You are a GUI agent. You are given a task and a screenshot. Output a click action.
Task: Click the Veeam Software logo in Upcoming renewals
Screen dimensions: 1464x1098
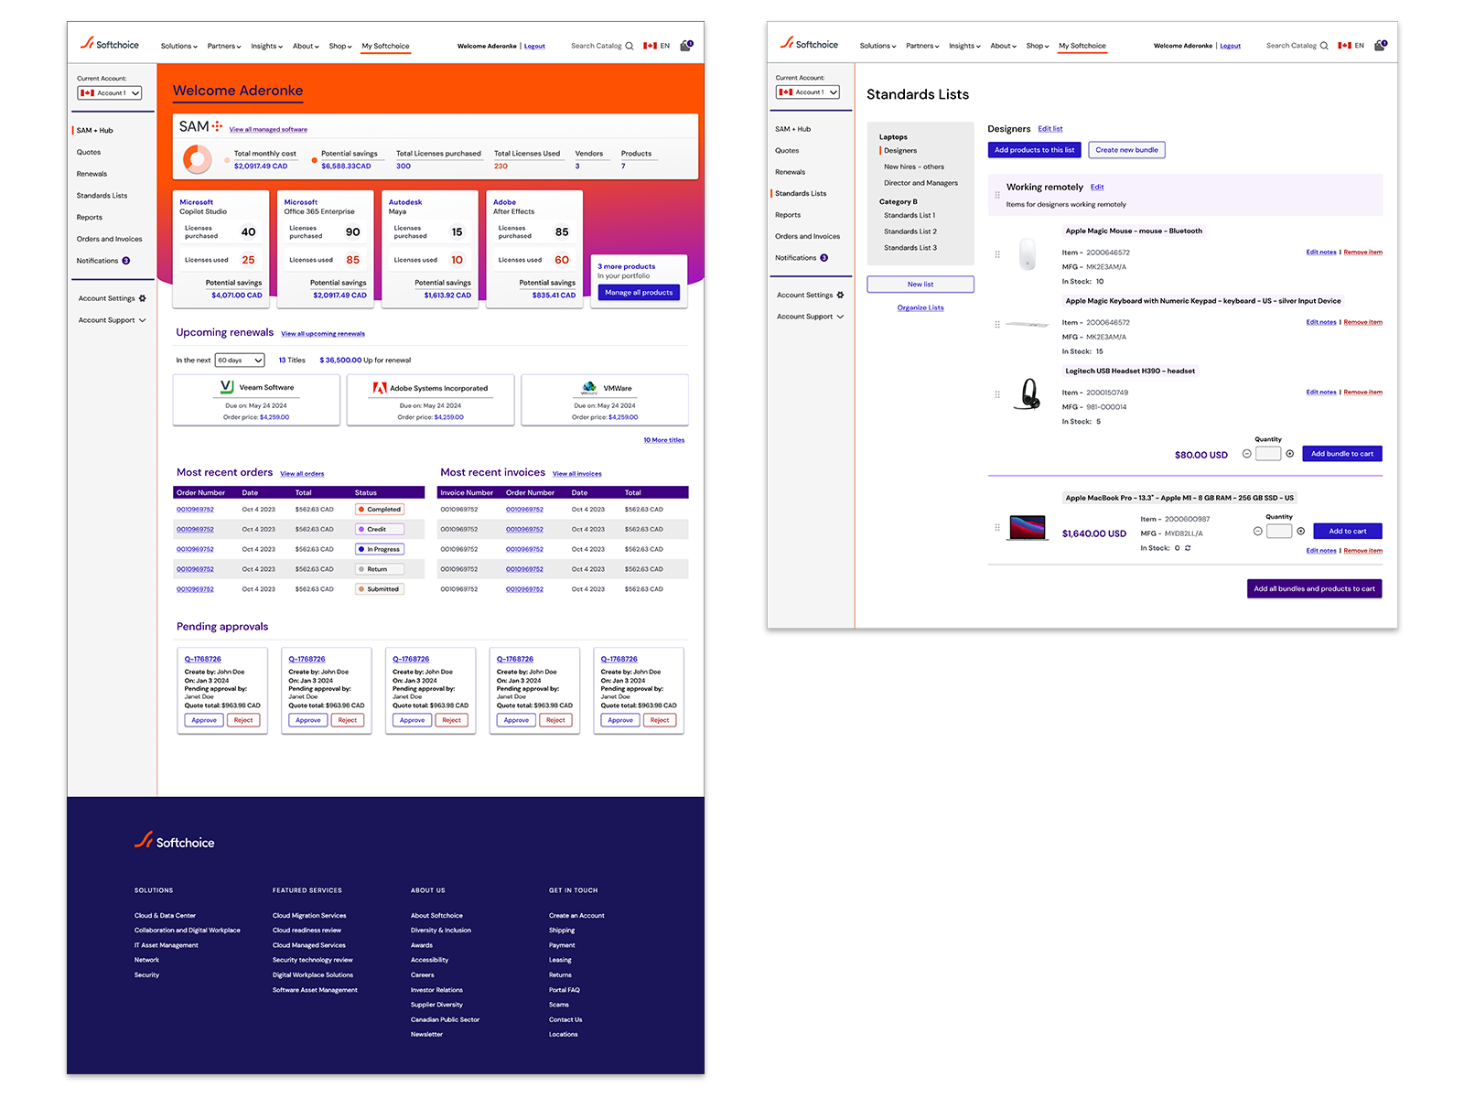pyautogui.click(x=227, y=388)
